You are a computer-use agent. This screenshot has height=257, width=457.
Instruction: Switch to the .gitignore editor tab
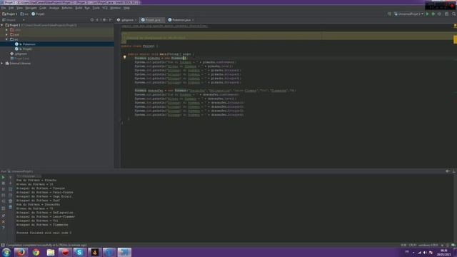(x=127, y=20)
